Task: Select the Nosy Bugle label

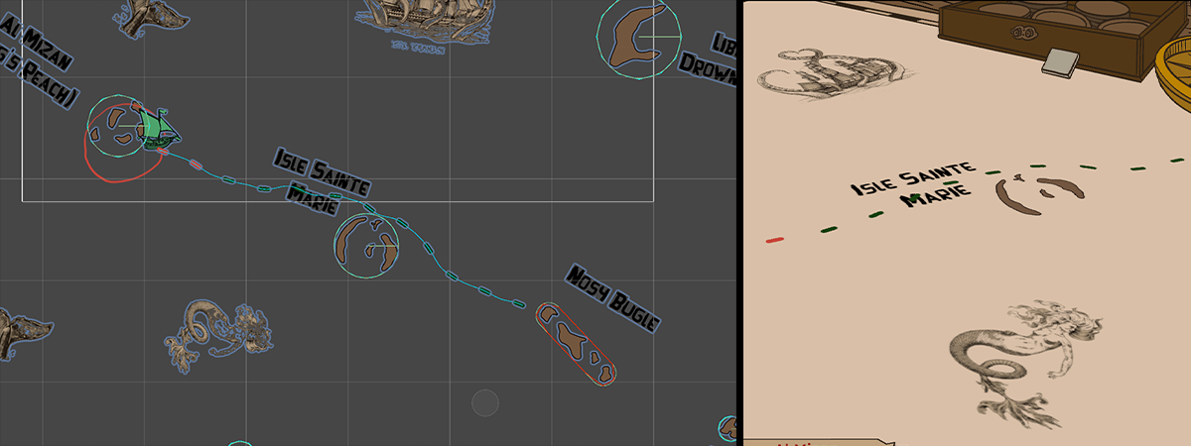Action: click(x=611, y=297)
